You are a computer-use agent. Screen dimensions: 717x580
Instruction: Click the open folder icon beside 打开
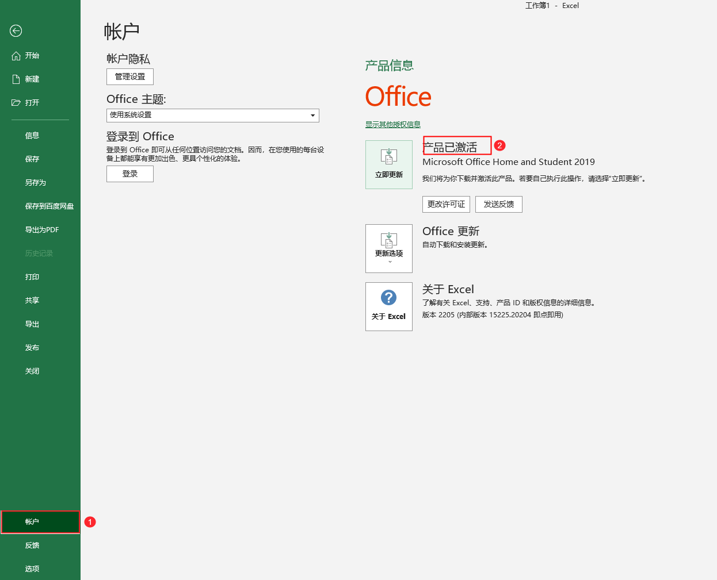click(x=16, y=103)
